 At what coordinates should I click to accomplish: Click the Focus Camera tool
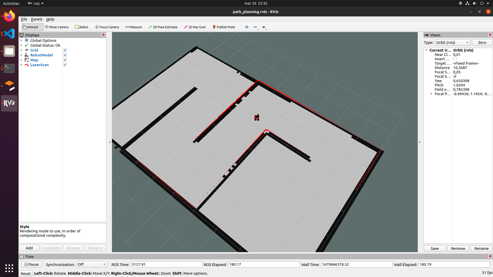point(107,27)
